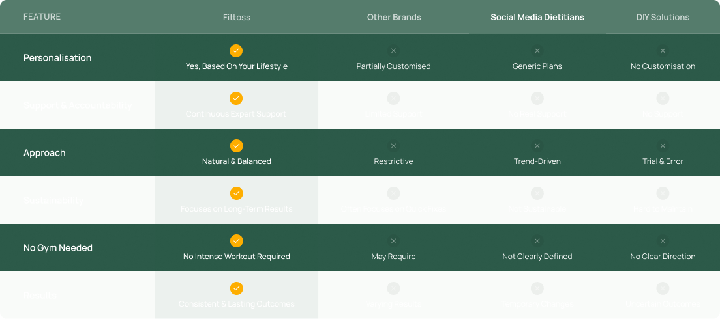The width and height of the screenshot is (720, 319).
Task: Select the Other Brands column header
Action: (x=394, y=18)
